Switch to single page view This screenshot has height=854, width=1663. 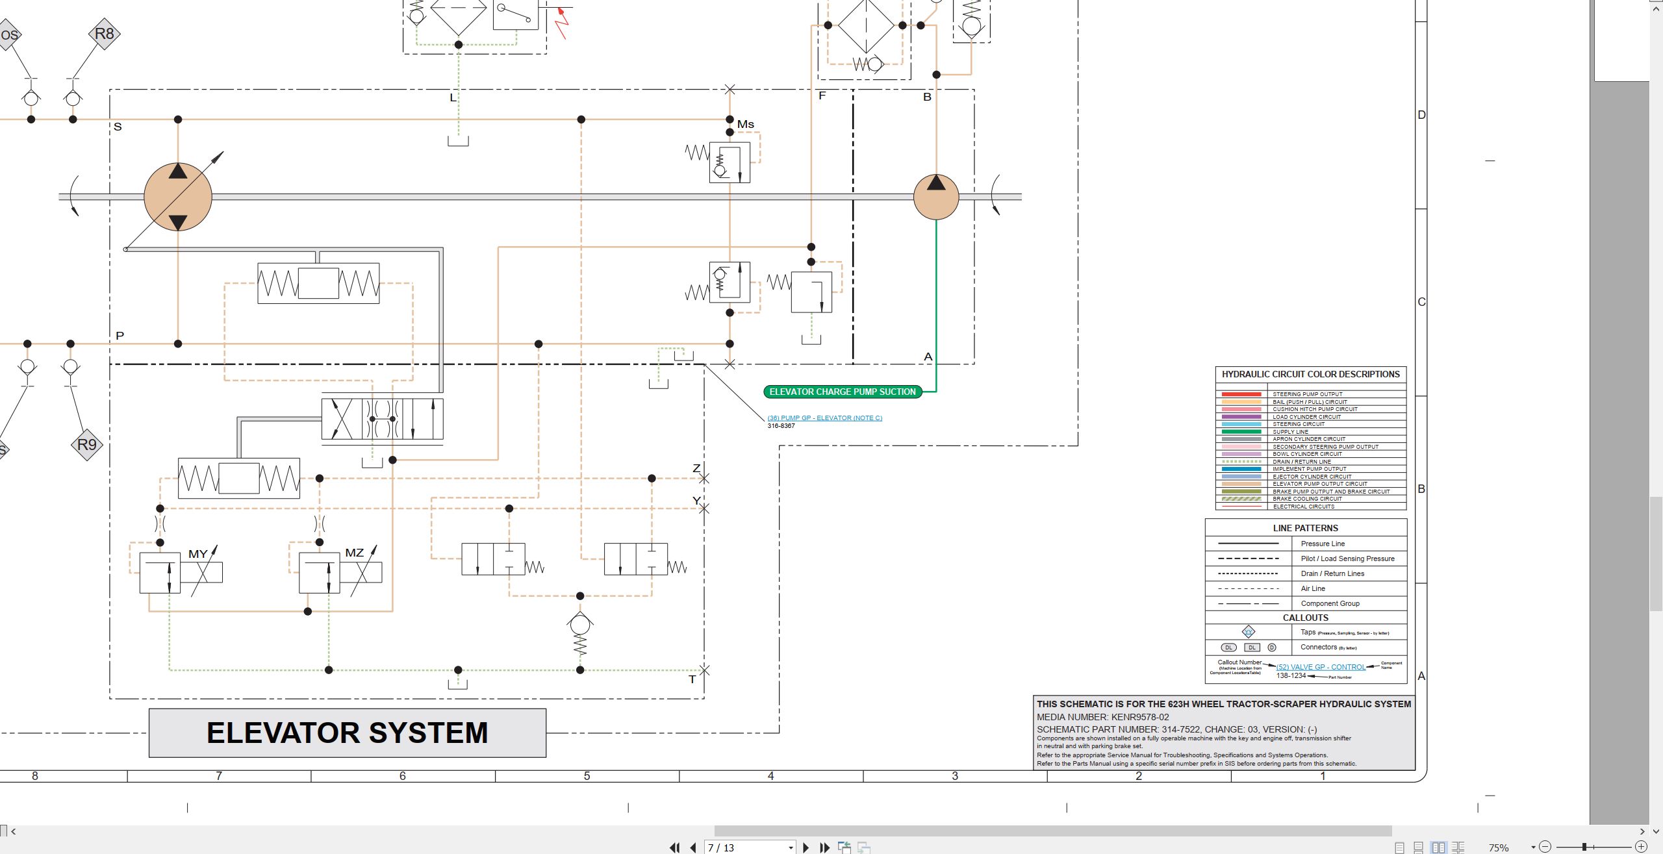pos(1399,848)
